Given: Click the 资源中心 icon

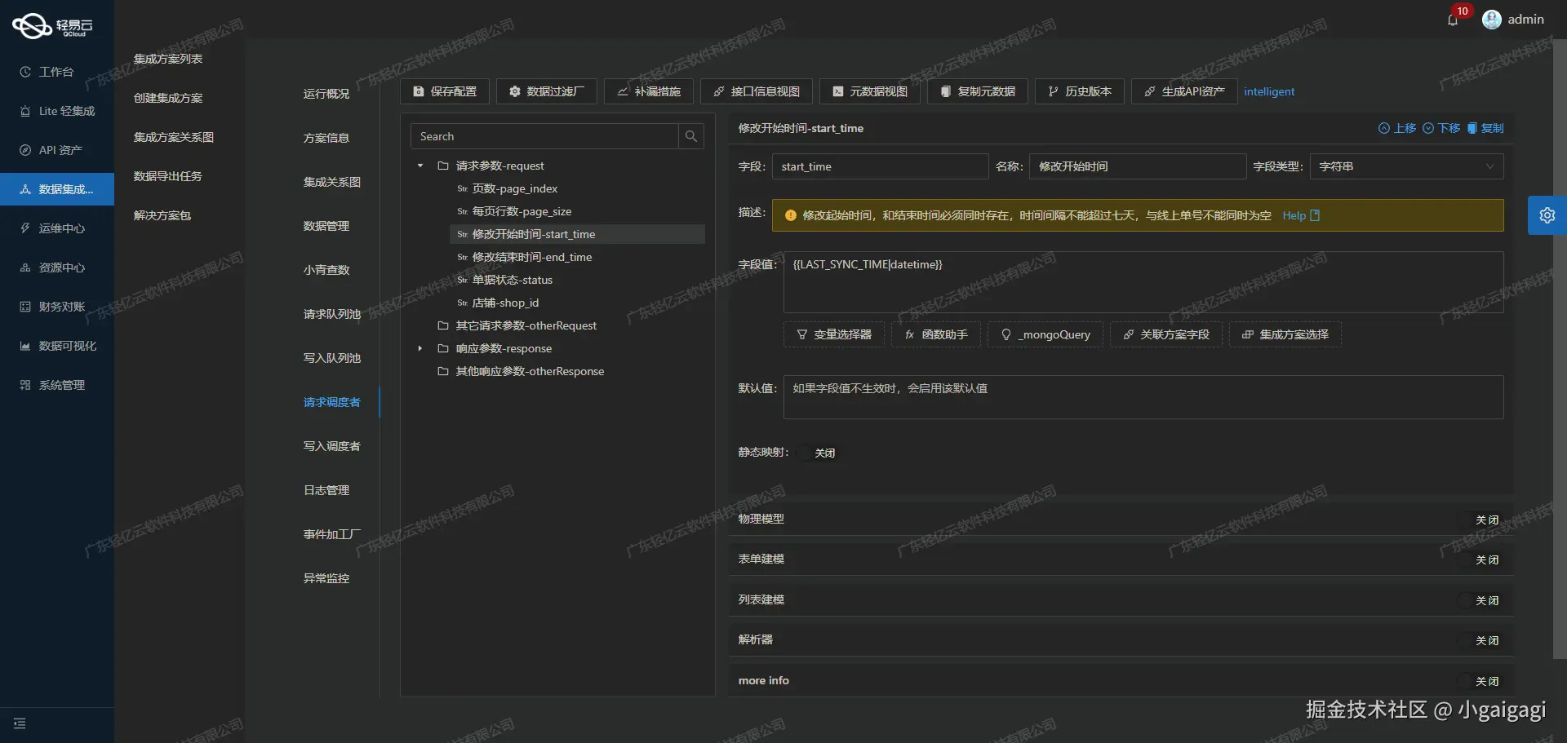Looking at the screenshot, I should (25, 268).
